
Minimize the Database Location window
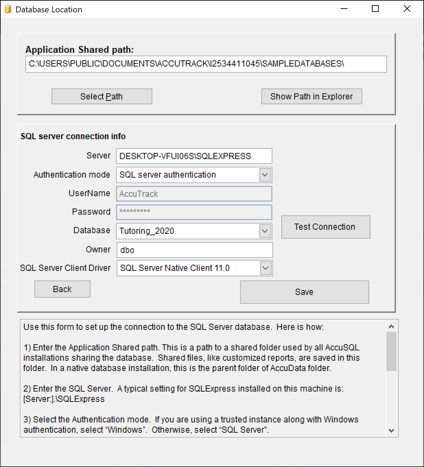[344, 9]
